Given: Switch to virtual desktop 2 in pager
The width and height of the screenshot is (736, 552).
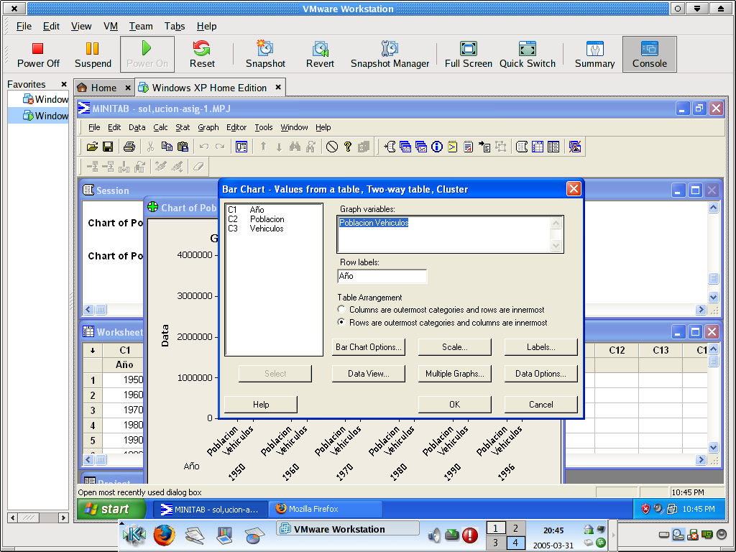Looking at the screenshot, I should pyautogui.click(x=515, y=528).
